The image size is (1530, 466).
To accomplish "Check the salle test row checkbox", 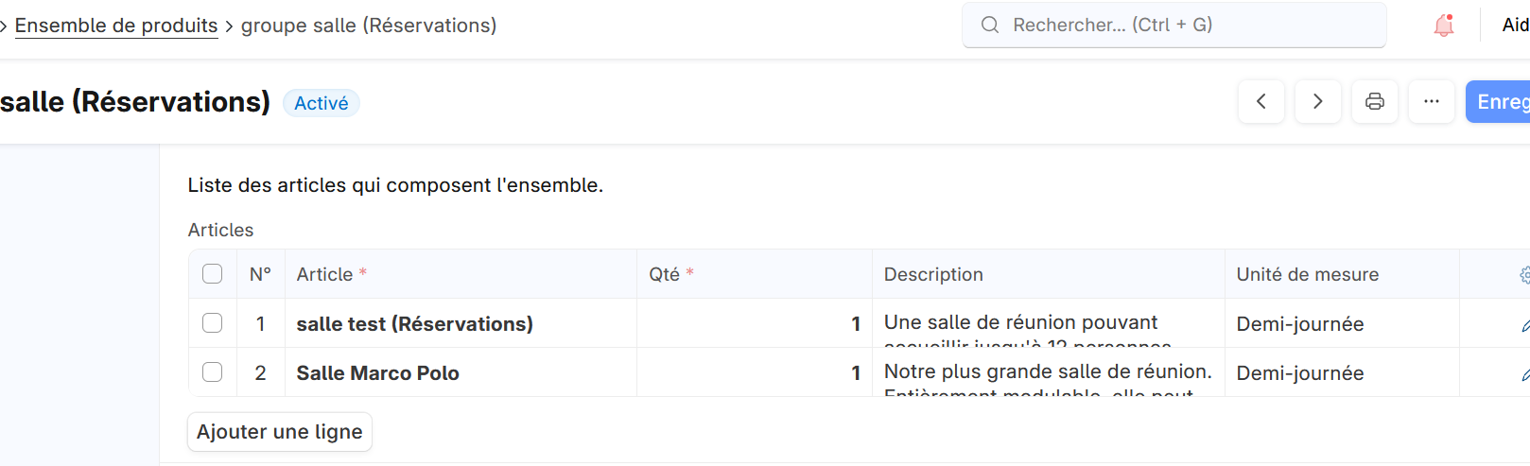I will [213, 323].
